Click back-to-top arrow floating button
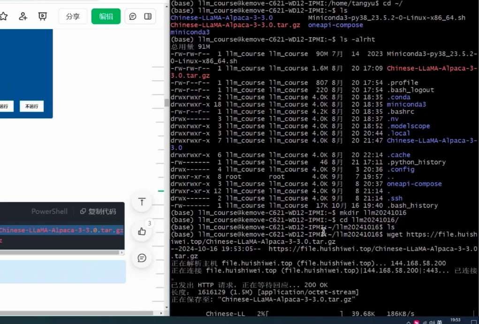The image size is (479, 324). coord(142,202)
